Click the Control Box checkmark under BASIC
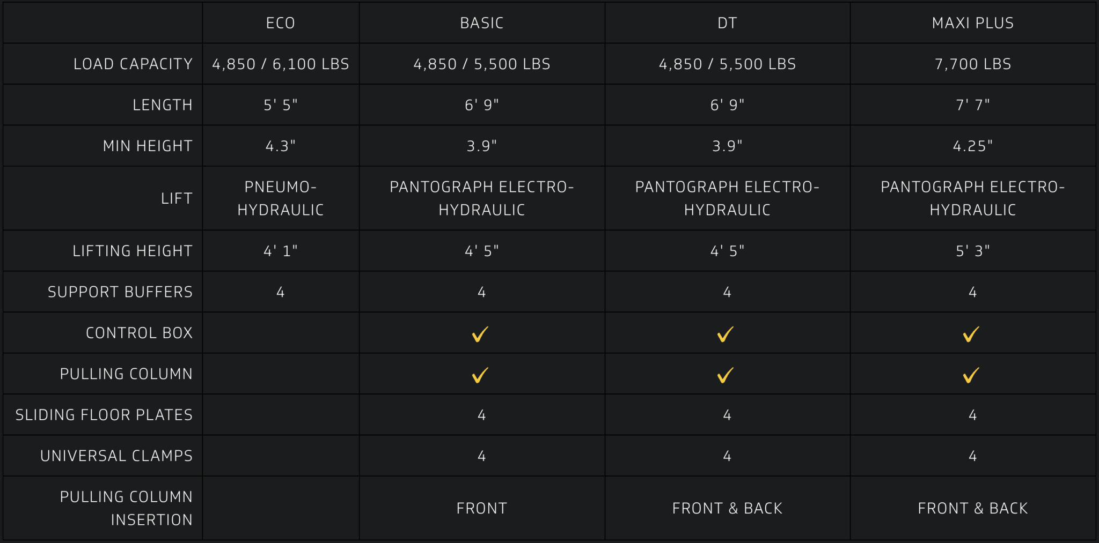Image resolution: width=1099 pixels, height=543 pixels. (480, 334)
